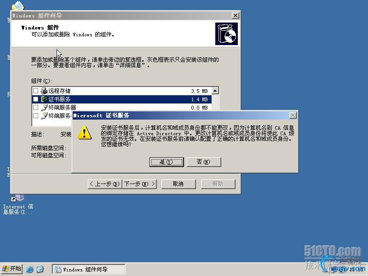This screenshot has height=276, width=368.
Task: Select the 终端服务器 list row text
Action: (62, 108)
